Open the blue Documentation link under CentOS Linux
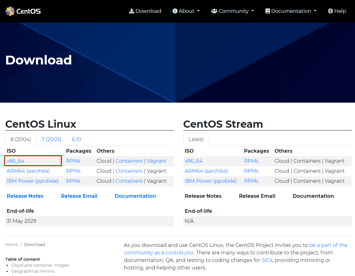This screenshot has height=276, width=355. (x=136, y=196)
